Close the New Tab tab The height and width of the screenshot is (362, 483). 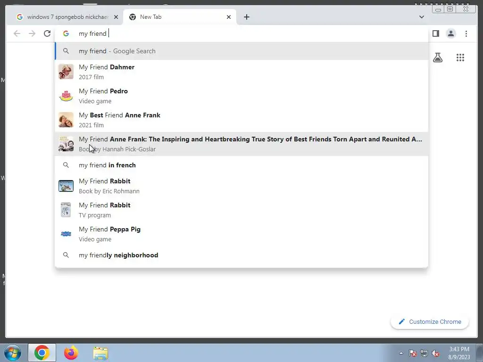pyautogui.click(x=229, y=17)
